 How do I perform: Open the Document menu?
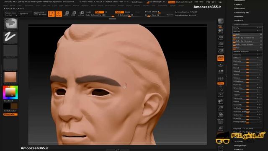click(x=29, y=5)
